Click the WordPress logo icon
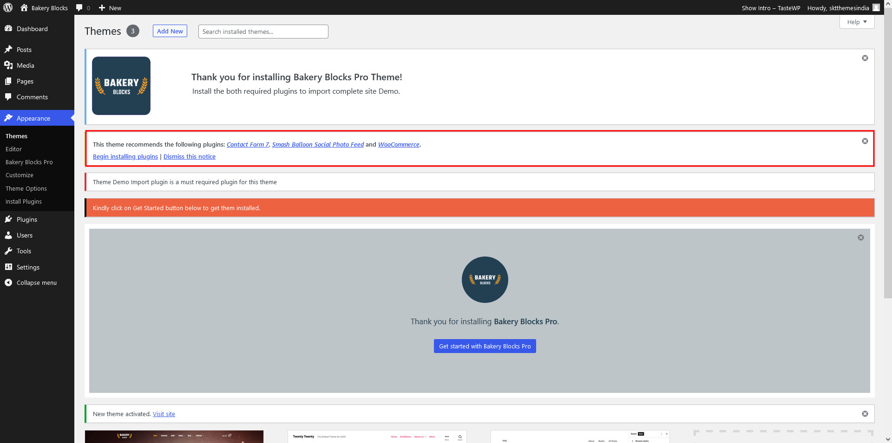This screenshot has width=892, height=443. coord(8,7)
